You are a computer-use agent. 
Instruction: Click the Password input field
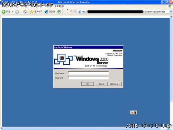tap(88, 78)
